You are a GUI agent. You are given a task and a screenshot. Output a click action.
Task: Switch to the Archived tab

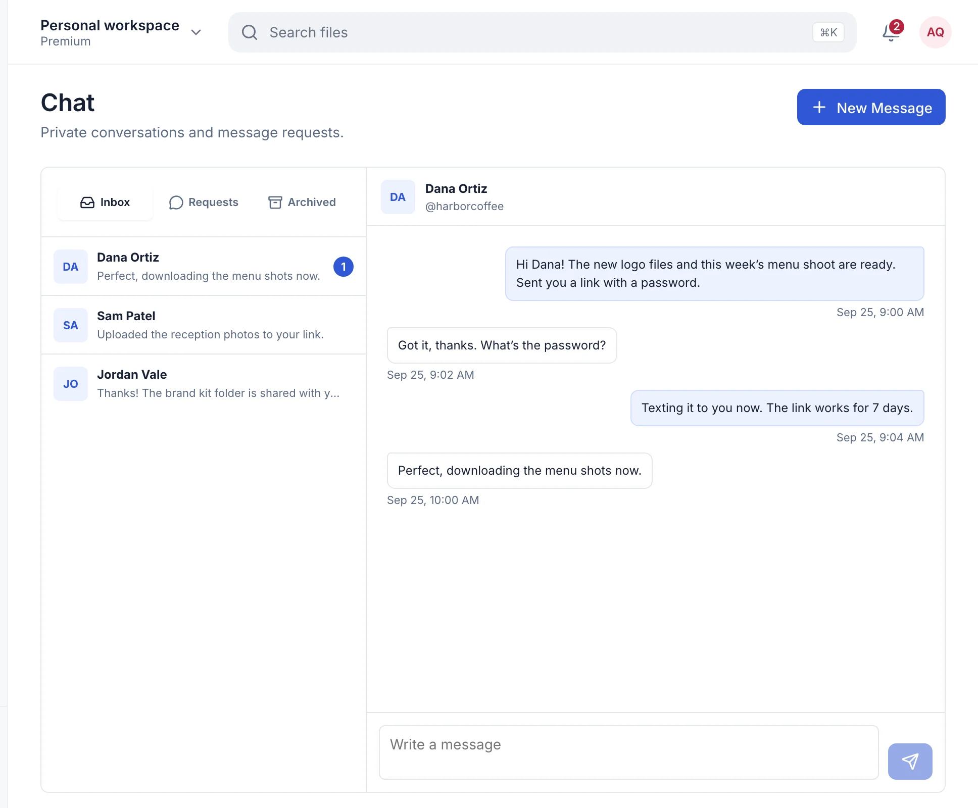[x=302, y=202]
